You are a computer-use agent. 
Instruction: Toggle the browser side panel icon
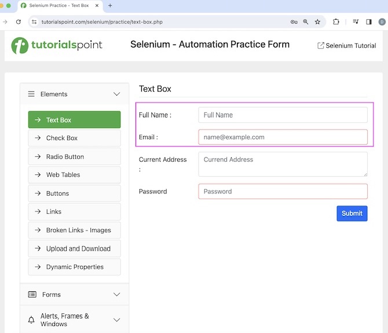pyautogui.click(x=369, y=22)
